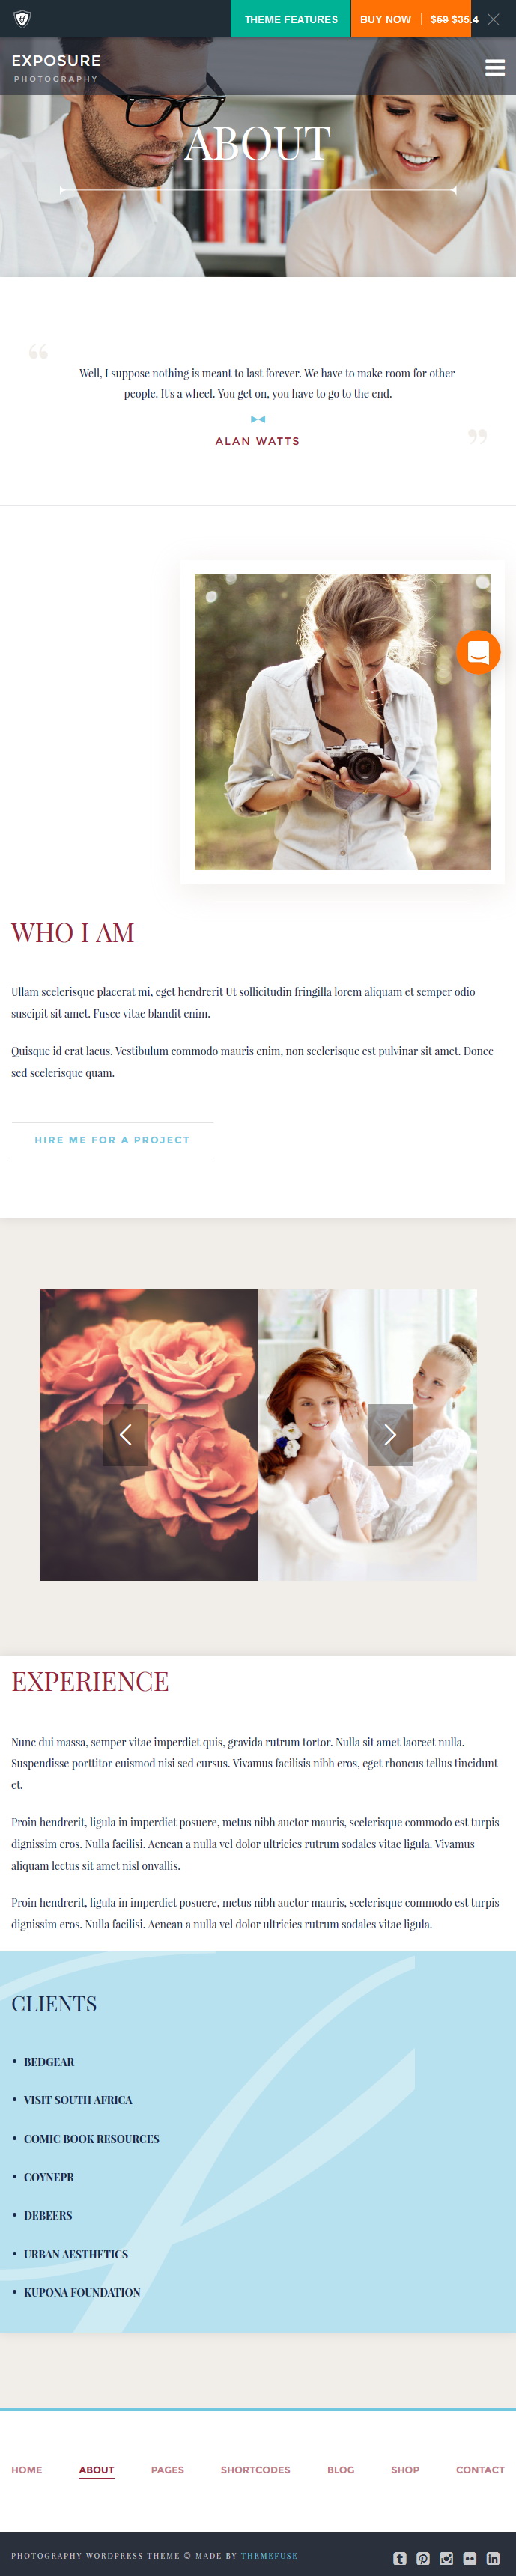The height and width of the screenshot is (2576, 516).
Task: Click Hire Me For A Project
Action: point(112,1139)
